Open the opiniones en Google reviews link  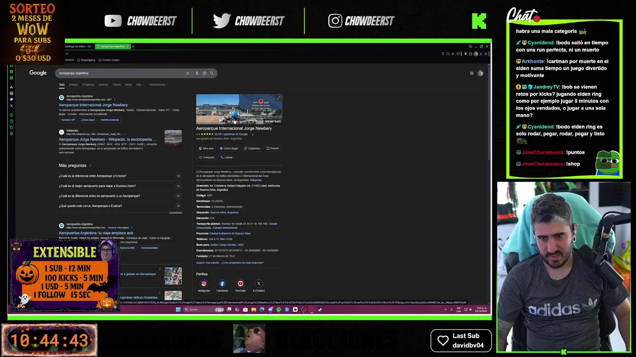click(231, 134)
